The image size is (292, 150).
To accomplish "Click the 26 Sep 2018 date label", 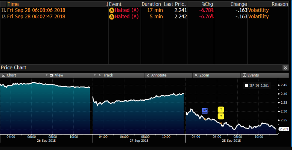I will pyautogui.click(x=46, y=141).
